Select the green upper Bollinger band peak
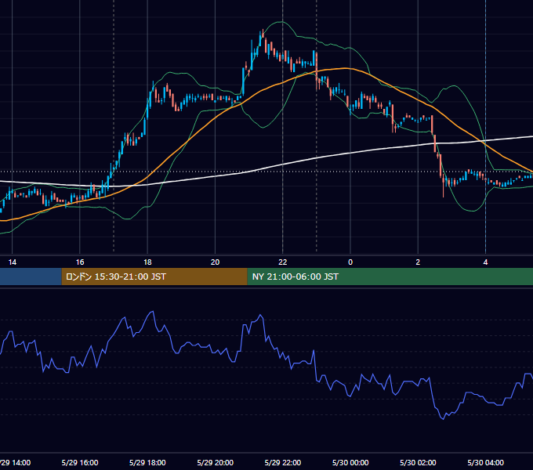This screenshot has width=533, height=470. coord(281,22)
